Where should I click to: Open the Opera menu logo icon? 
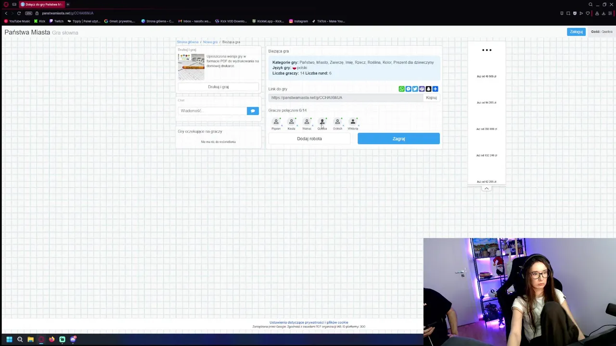coord(6,4)
